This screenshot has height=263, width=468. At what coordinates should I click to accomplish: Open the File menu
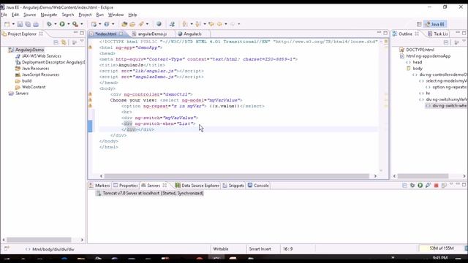click(x=4, y=15)
